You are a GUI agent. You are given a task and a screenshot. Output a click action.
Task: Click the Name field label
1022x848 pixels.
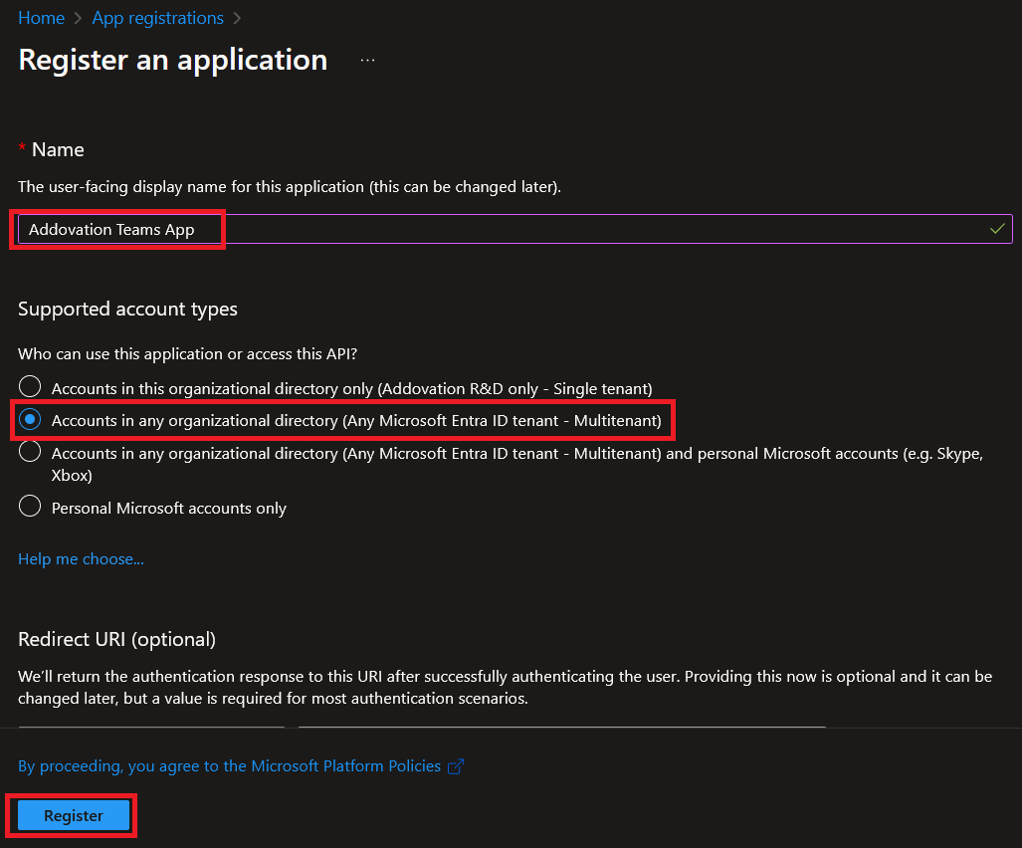pos(58,149)
